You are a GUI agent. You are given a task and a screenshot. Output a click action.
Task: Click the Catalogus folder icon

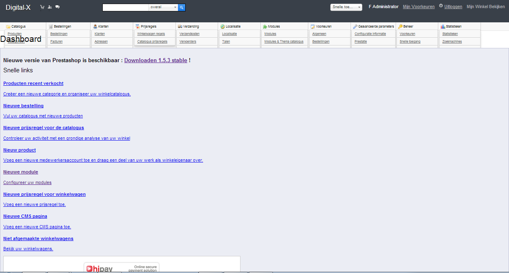8,26
